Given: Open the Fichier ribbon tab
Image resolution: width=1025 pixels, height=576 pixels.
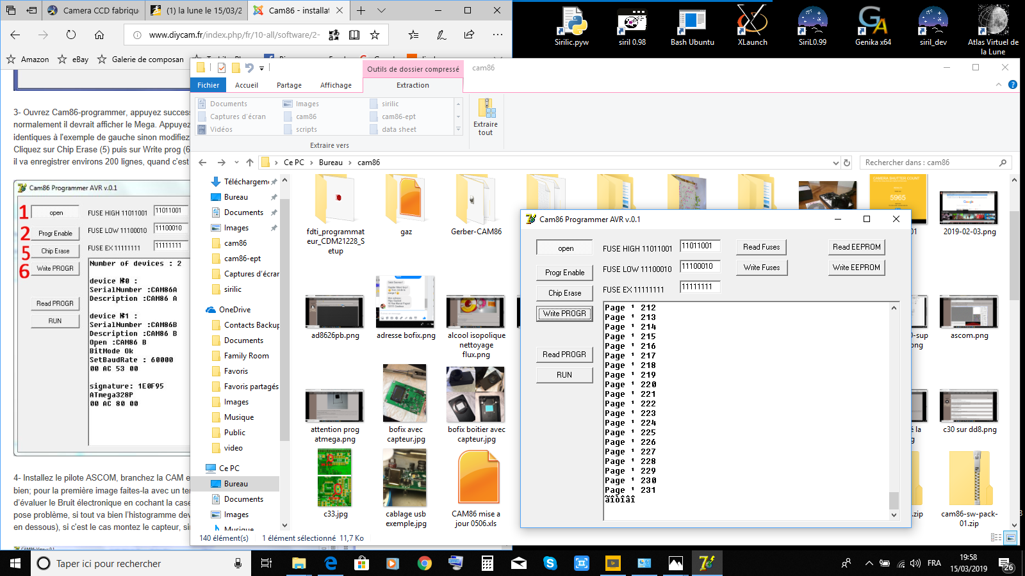Looking at the screenshot, I should pyautogui.click(x=208, y=85).
